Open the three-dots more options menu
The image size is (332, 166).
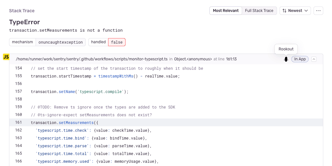(x=318, y=11)
